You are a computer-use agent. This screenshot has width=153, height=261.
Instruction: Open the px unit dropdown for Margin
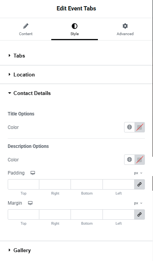pos(138,203)
